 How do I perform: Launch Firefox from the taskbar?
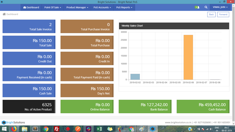coord(14,129)
